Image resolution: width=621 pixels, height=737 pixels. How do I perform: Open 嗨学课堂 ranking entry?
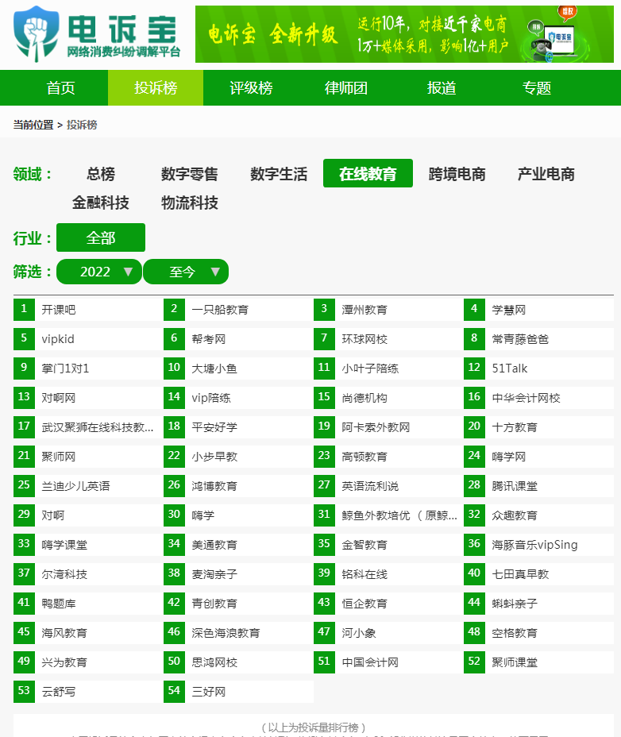coord(88,545)
